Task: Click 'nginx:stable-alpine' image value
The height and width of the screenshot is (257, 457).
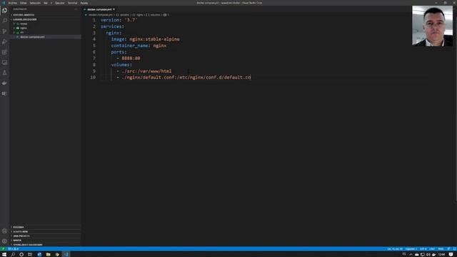Action: 154,39
